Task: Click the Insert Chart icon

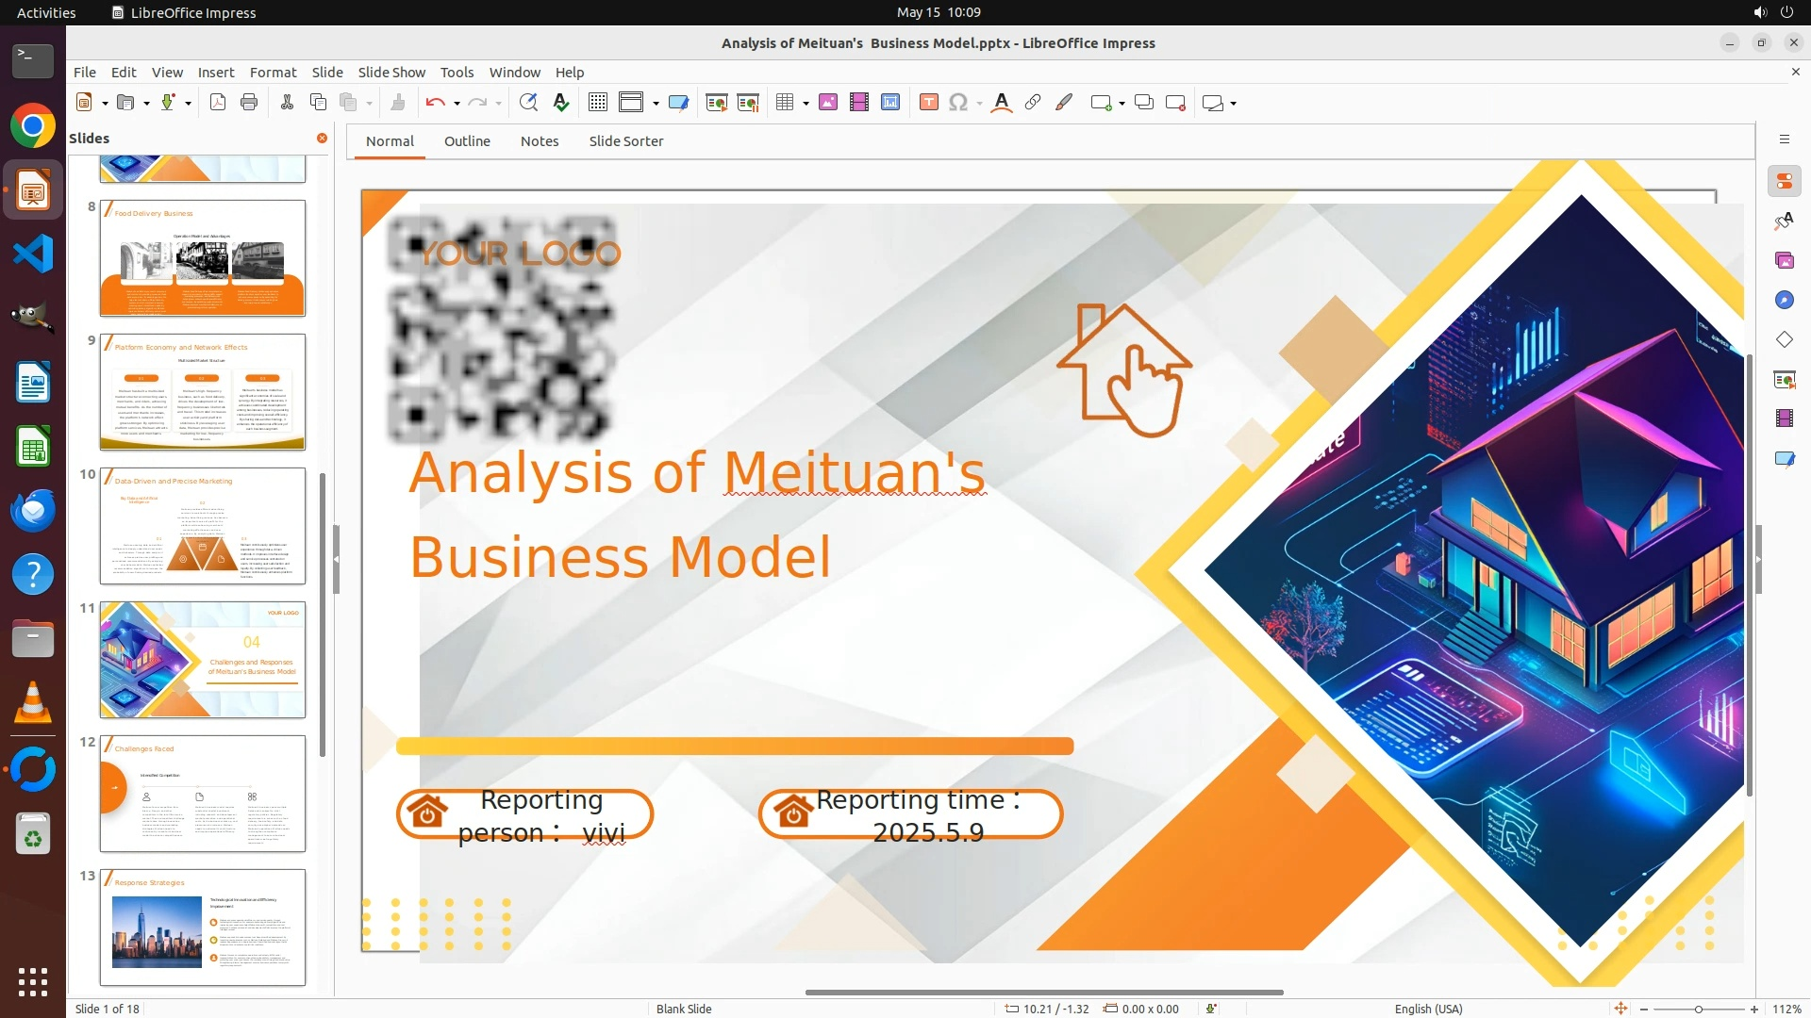Action: (890, 103)
